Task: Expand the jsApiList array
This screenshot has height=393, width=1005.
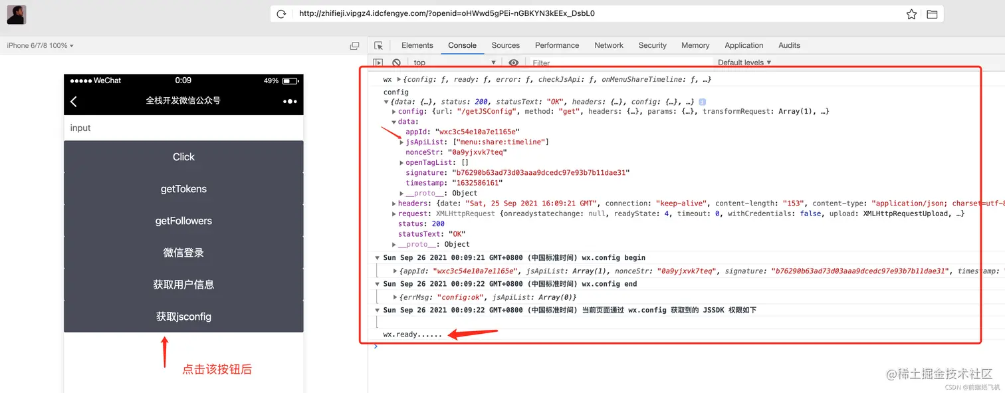Action: coord(401,142)
